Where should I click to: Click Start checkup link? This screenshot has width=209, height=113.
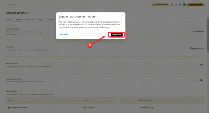tap(198, 31)
